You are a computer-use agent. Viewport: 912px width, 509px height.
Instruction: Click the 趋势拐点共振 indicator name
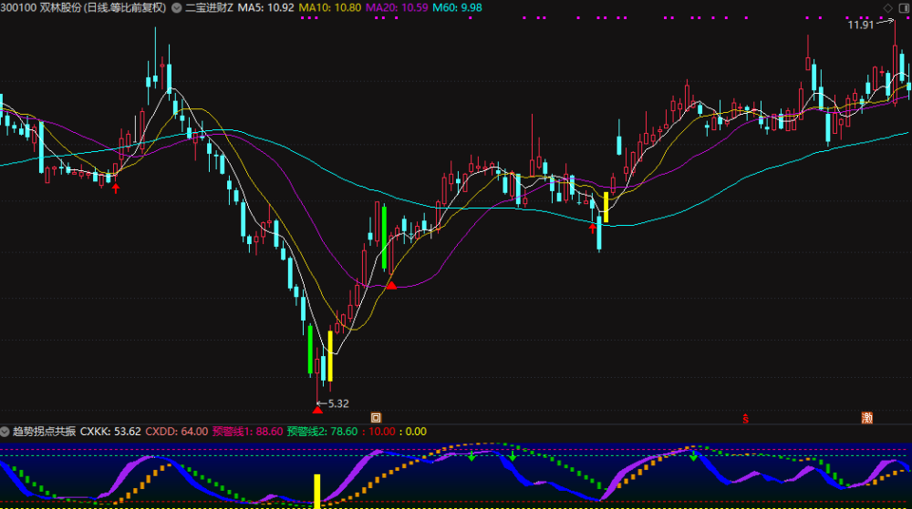44,432
